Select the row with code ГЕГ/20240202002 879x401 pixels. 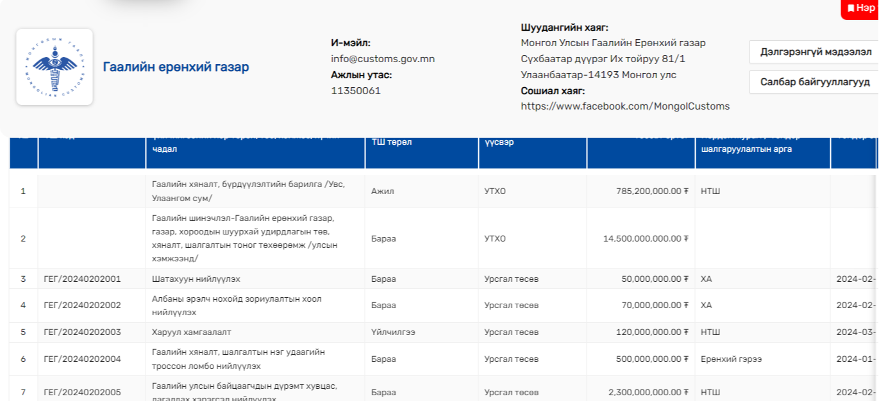click(x=82, y=306)
